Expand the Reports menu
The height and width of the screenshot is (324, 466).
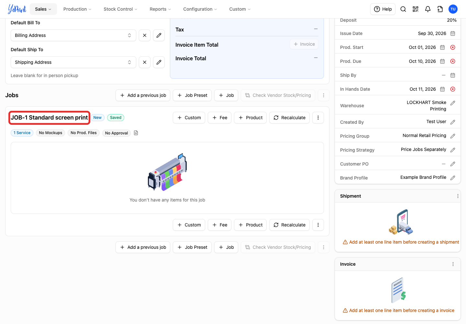[x=160, y=9]
